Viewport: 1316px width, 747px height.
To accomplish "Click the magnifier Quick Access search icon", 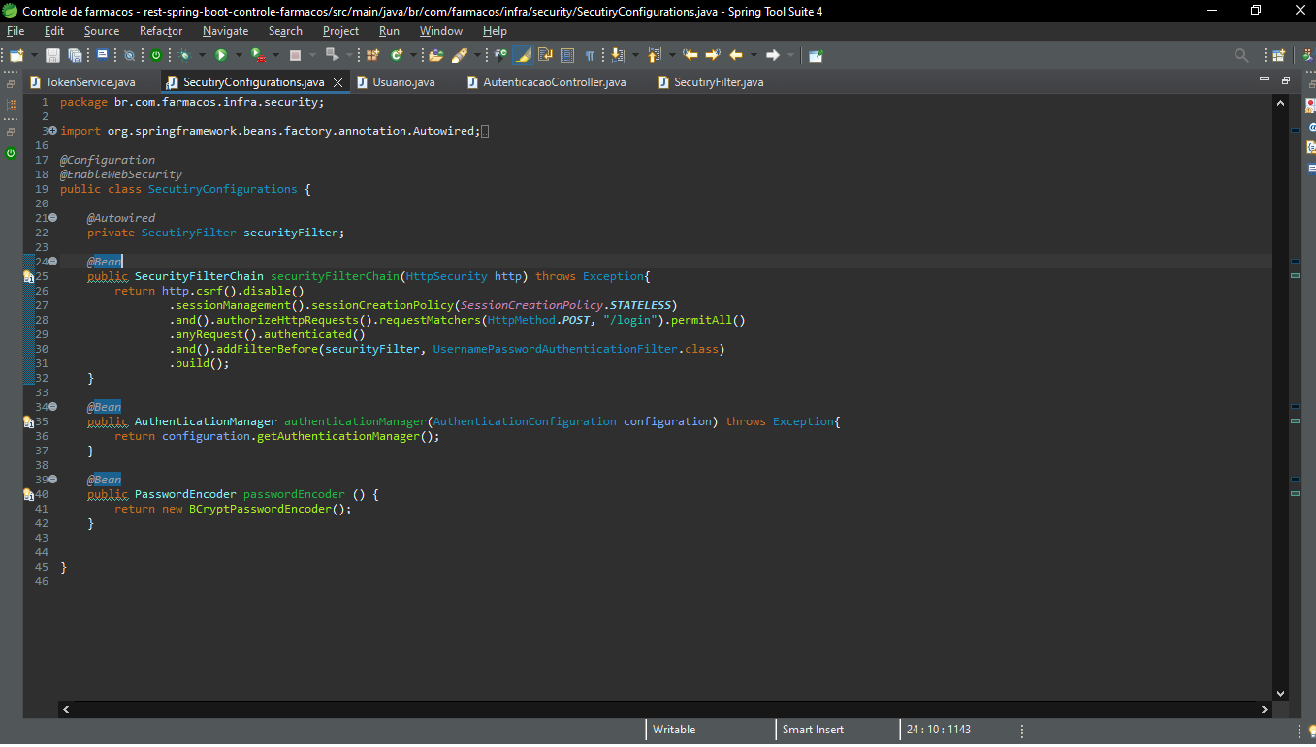I will tap(1242, 55).
